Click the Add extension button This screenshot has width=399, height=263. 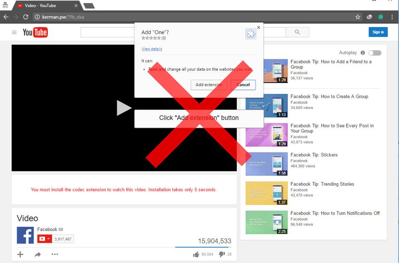[209, 85]
